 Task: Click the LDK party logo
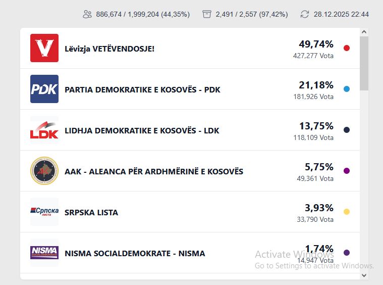[44, 130]
